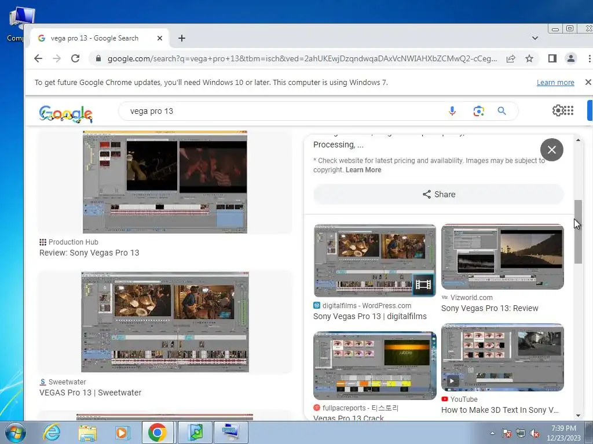Screen dimensions: 593x444
Task: Open Chrome's side panel
Action: coord(552,58)
